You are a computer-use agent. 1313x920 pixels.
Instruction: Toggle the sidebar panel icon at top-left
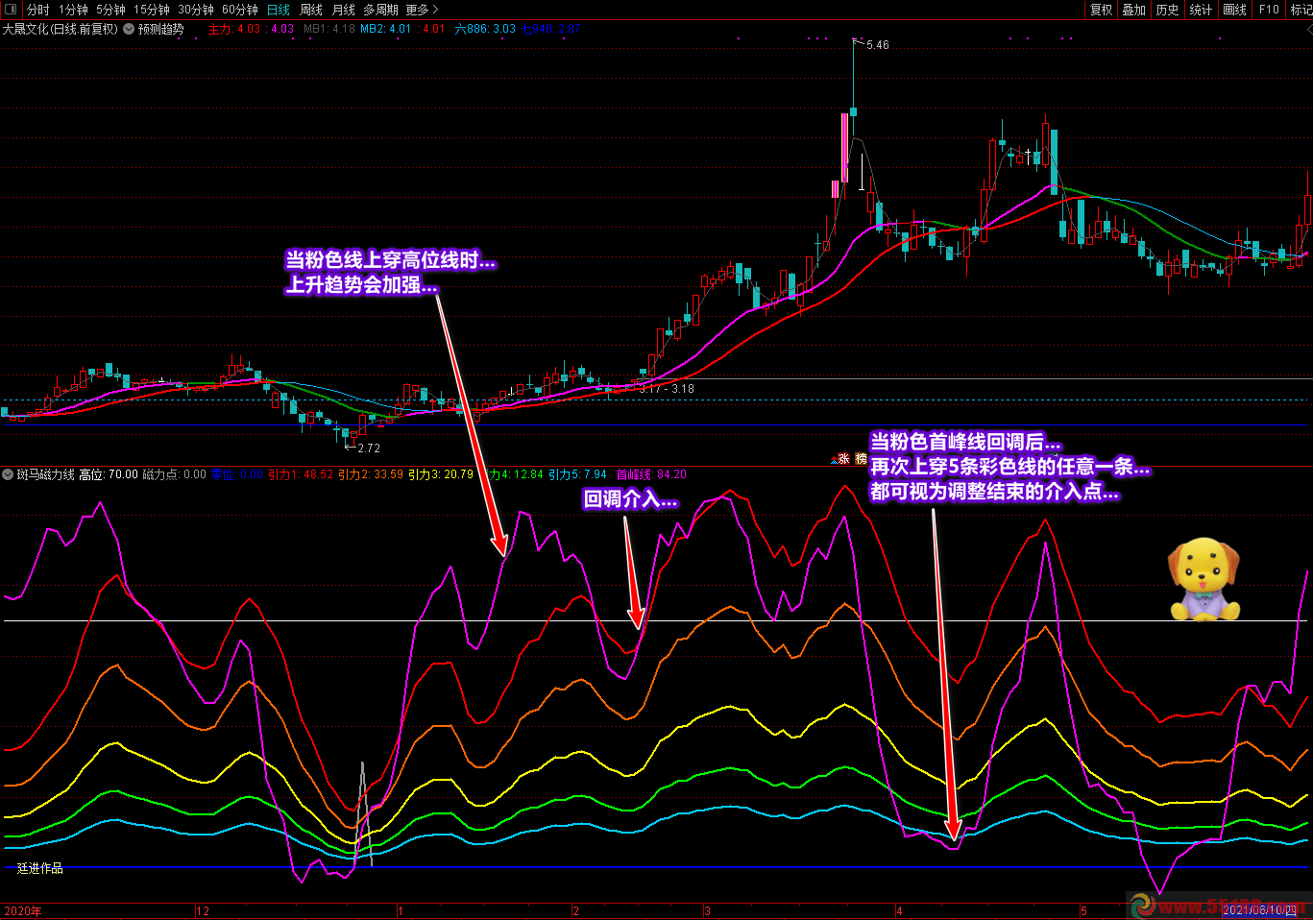tap(11, 10)
